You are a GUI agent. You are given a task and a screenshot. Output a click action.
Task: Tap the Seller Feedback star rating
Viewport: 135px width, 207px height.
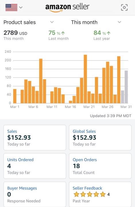(90, 194)
